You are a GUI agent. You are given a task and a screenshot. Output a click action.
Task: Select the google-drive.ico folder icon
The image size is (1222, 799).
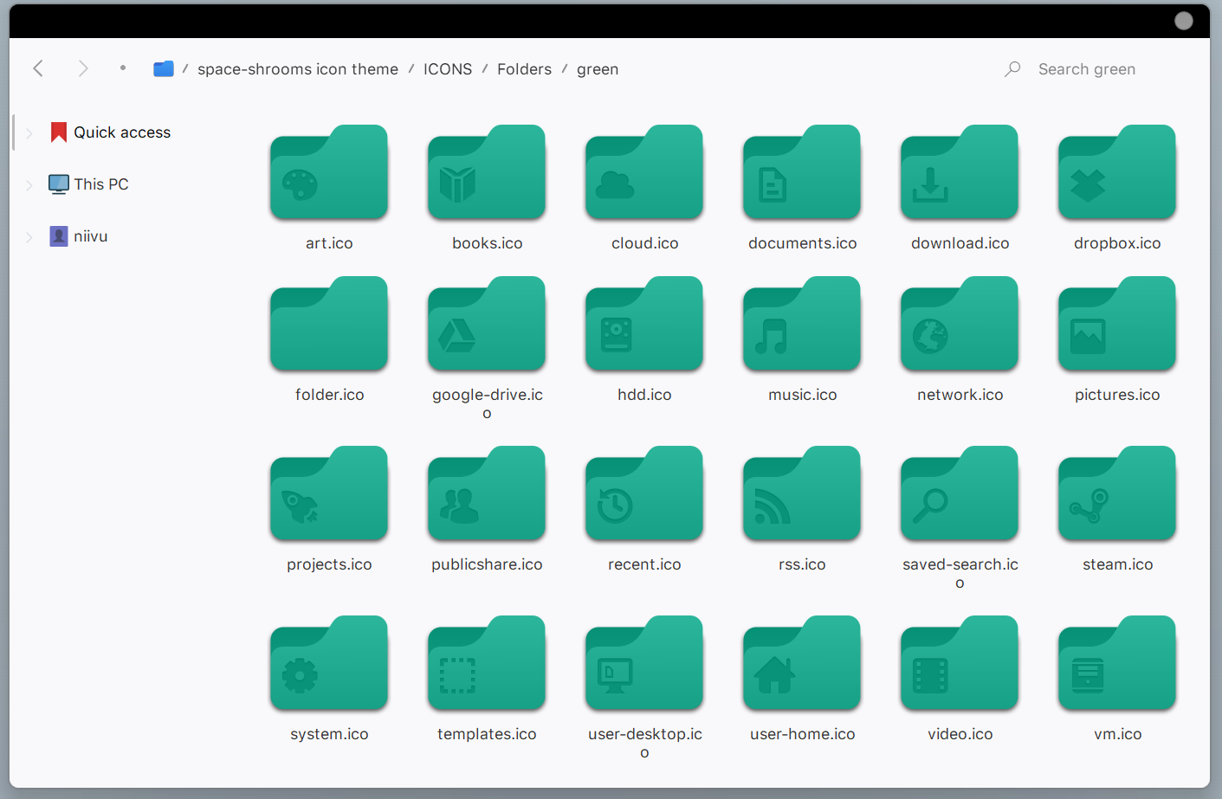click(x=487, y=324)
